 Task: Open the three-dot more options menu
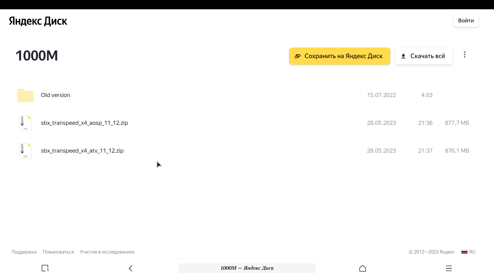pyautogui.click(x=465, y=55)
